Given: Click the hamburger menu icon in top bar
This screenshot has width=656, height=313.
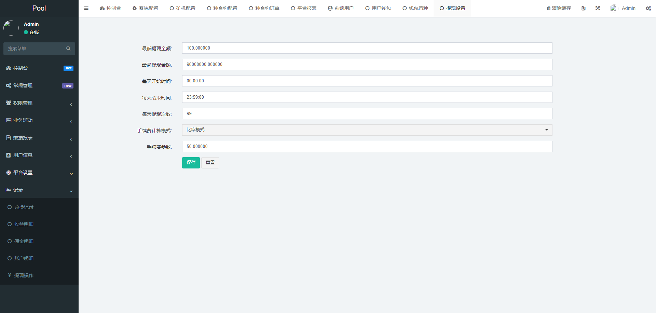Looking at the screenshot, I should [x=86, y=8].
